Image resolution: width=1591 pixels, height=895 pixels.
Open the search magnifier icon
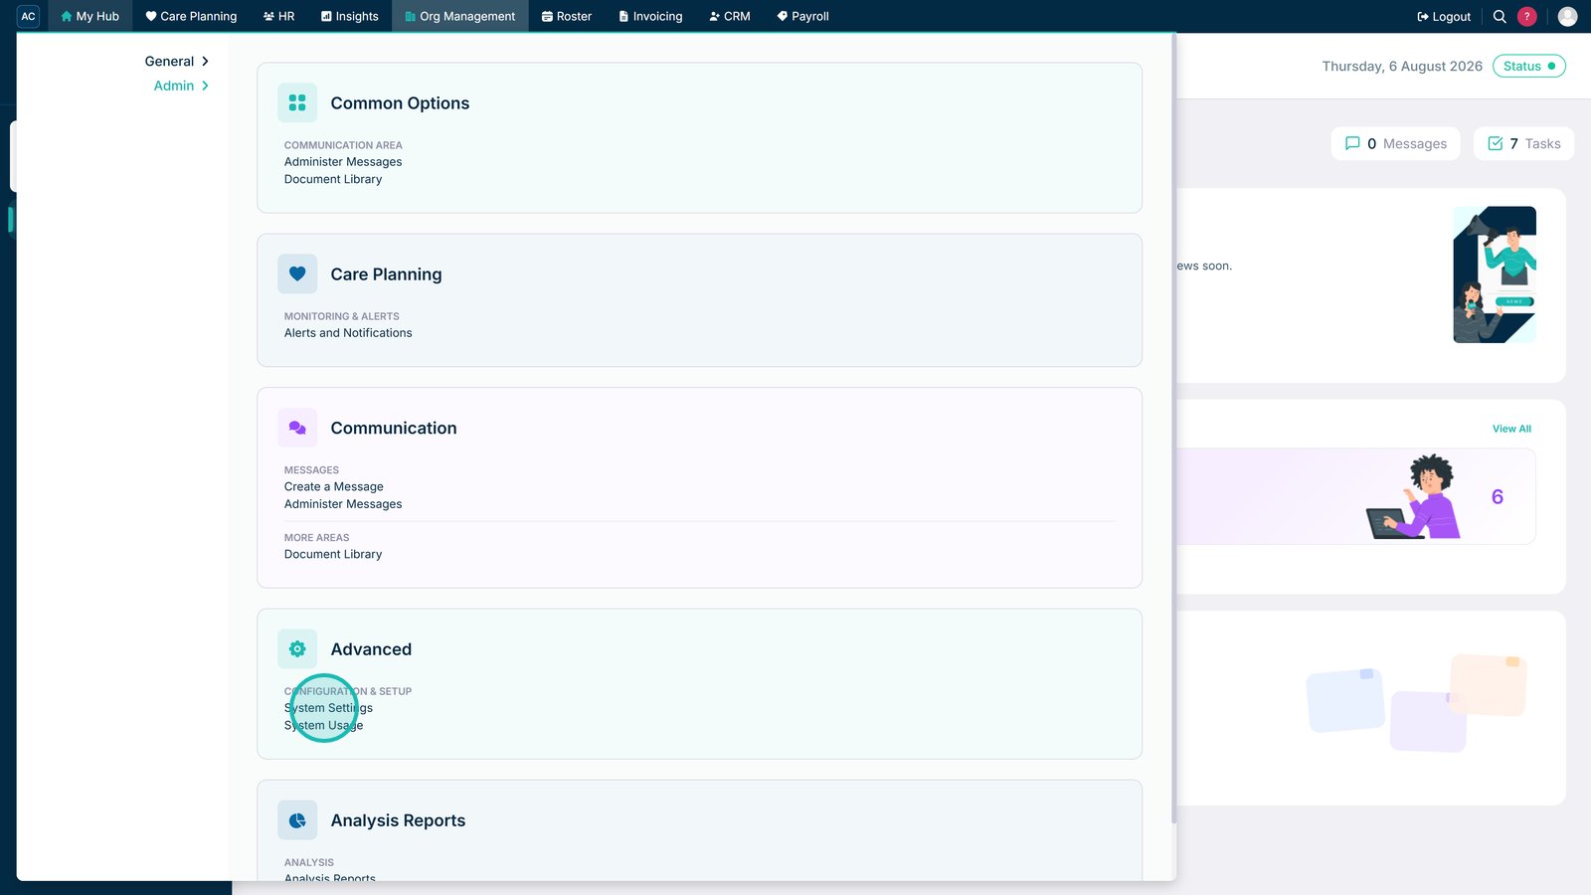pos(1500,16)
